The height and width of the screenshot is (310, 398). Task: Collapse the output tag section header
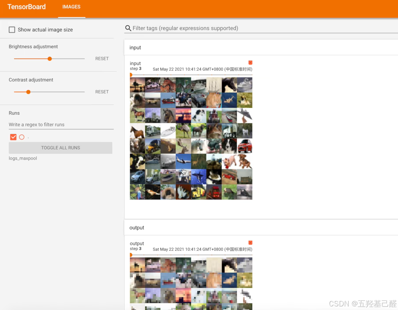click(261, 228)
